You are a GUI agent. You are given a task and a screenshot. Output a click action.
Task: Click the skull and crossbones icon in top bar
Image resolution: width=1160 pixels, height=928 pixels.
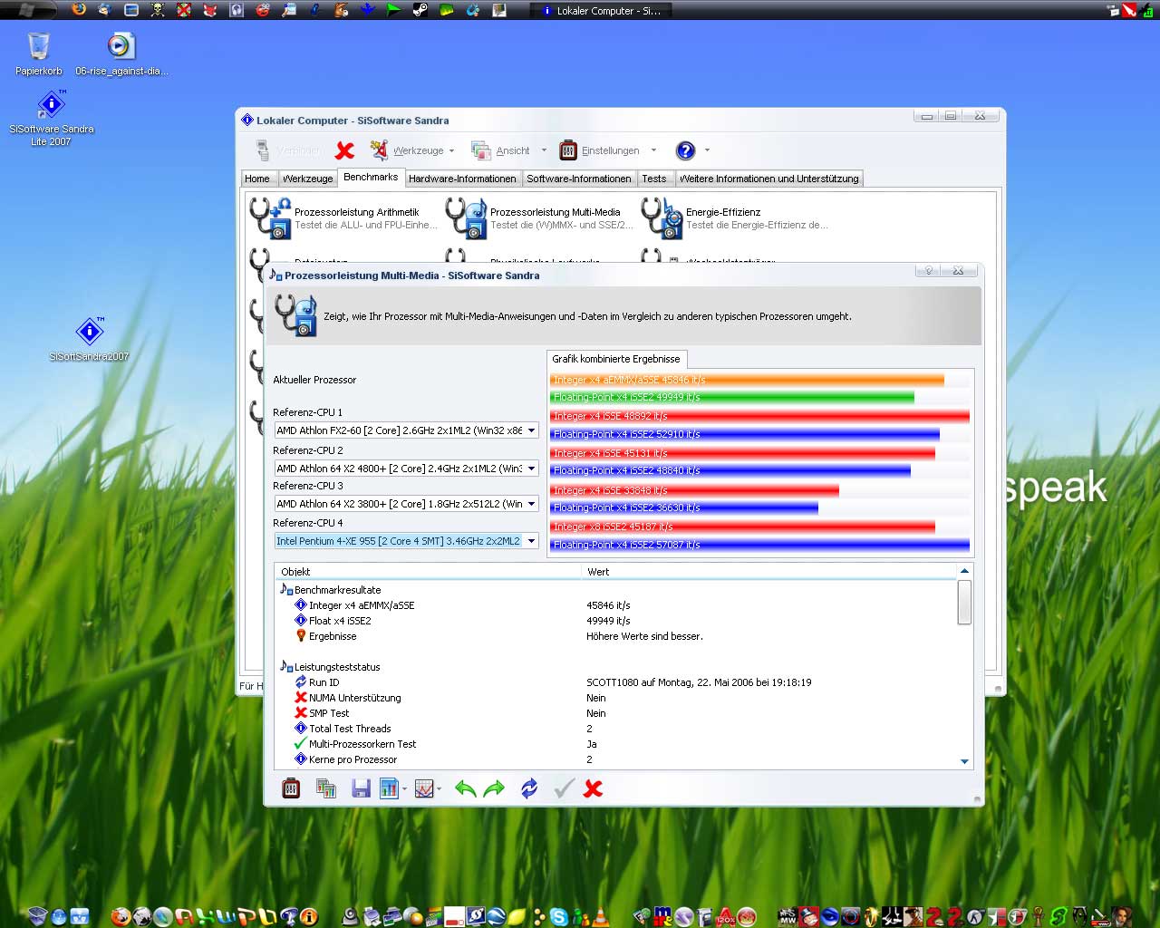pos(158,10)
